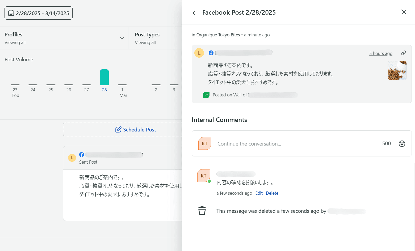Click the trash icon beside deleted message

202,211
